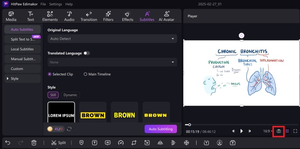Click the project name 2025-02-27_01

click(x=210, y=4)
